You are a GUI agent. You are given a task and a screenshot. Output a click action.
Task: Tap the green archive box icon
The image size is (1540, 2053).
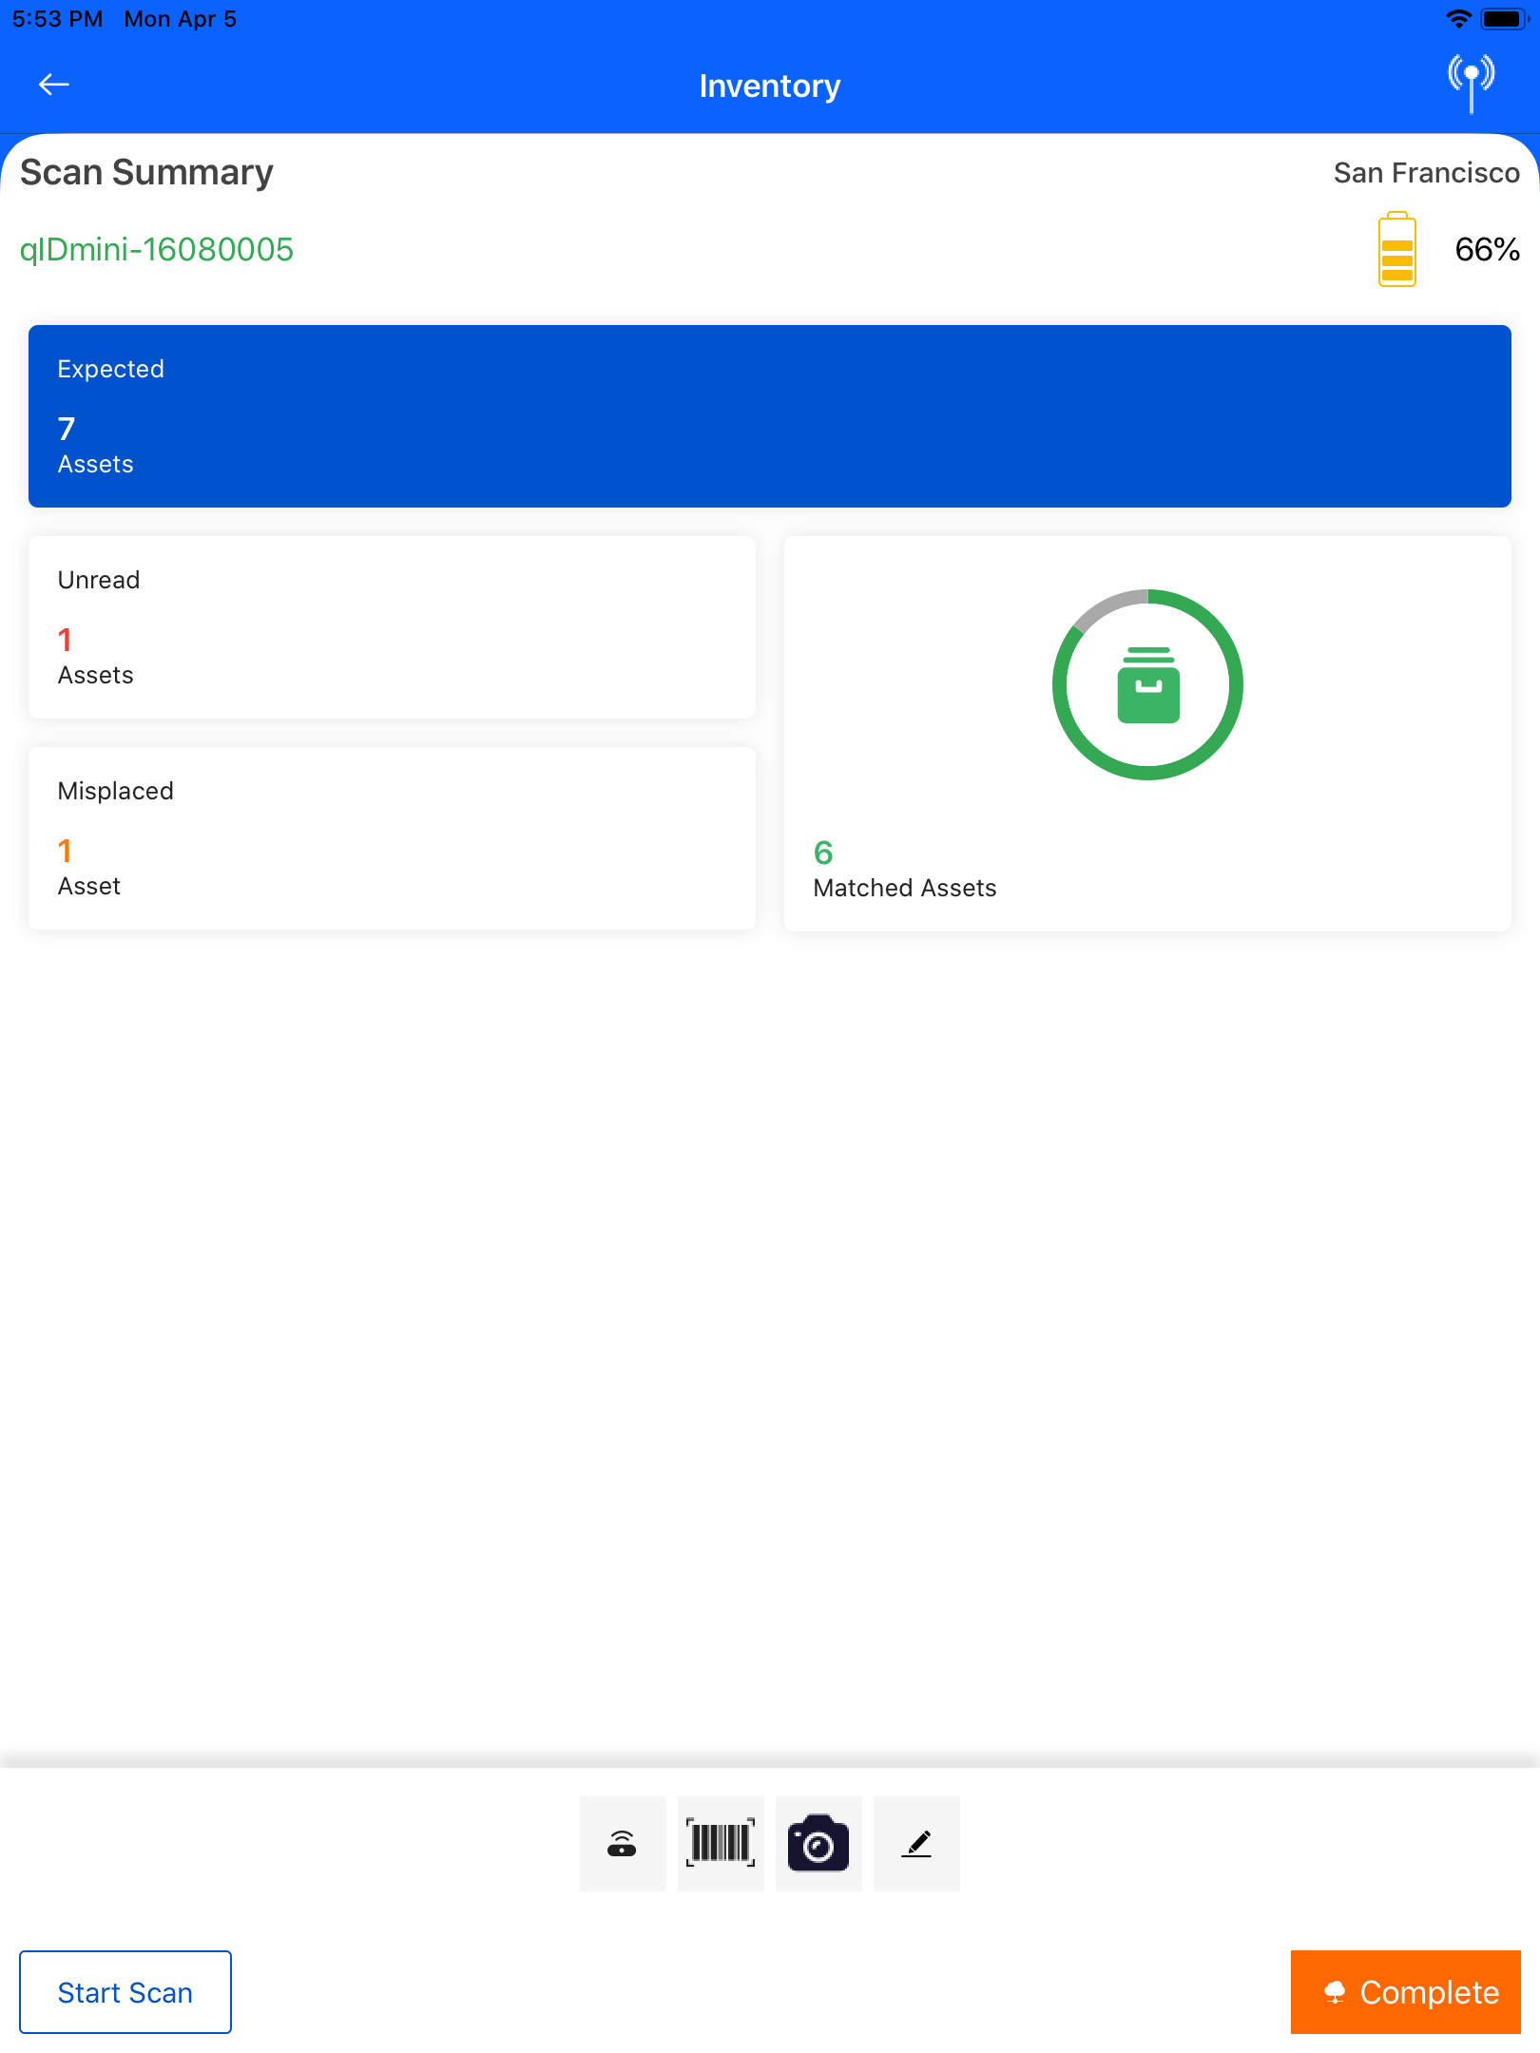(1148, 685)
